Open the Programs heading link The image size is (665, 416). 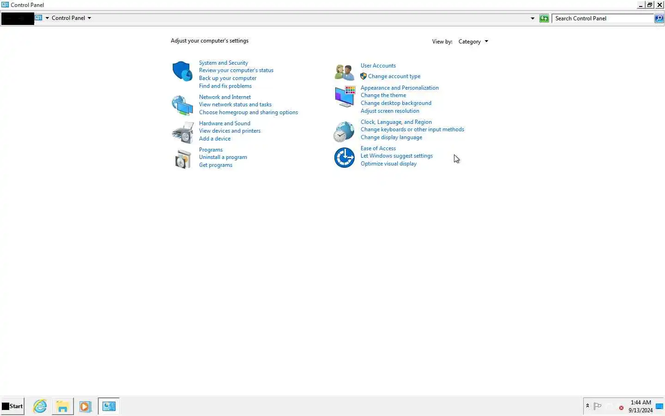[211, 150]
